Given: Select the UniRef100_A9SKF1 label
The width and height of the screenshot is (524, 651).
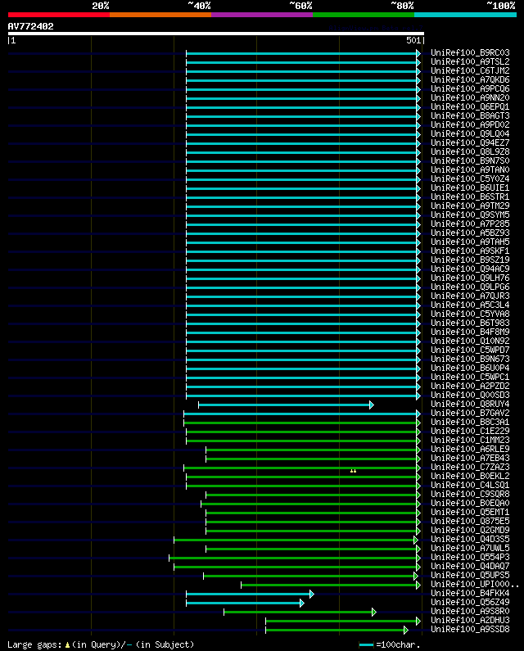Looking at the screenshot, I should [x=470, y=251].
